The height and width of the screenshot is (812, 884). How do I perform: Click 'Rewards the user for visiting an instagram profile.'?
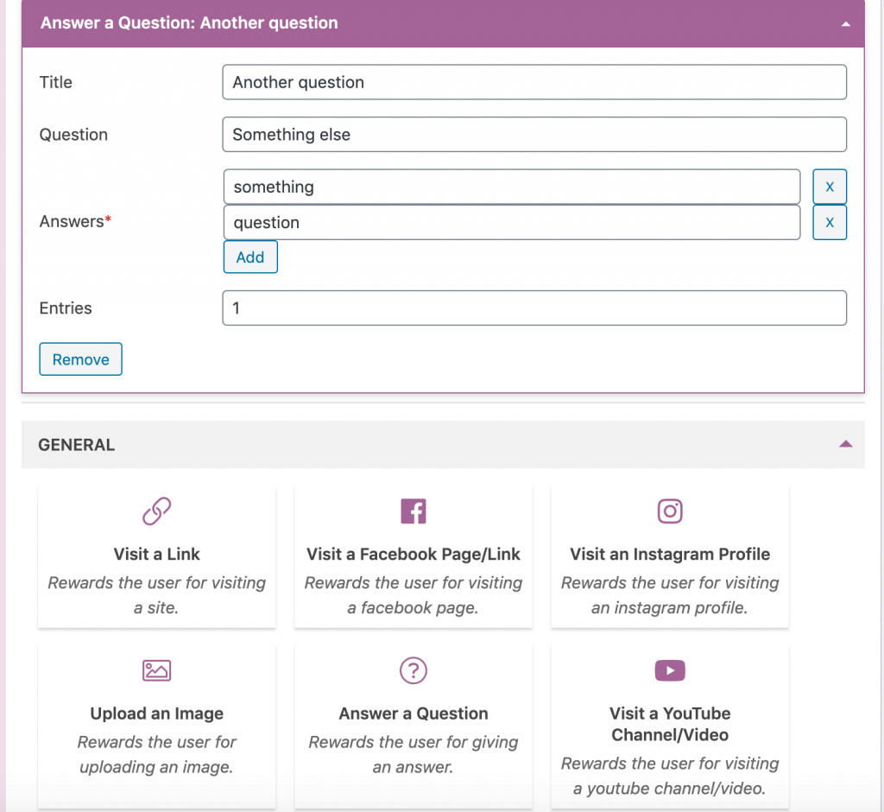[x=670, y=595]
